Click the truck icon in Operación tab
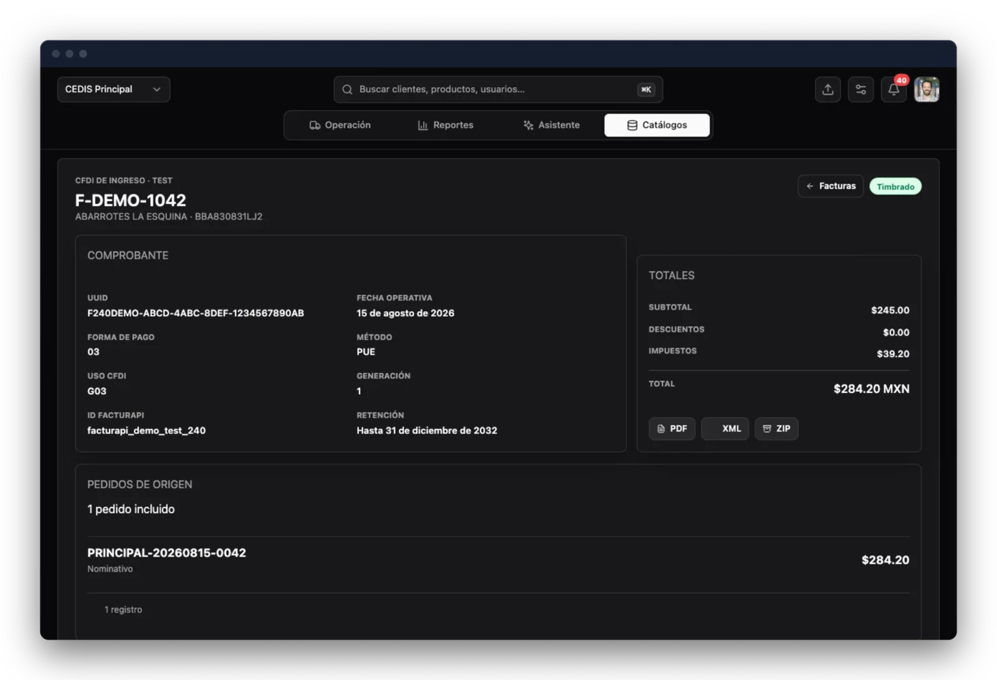Viewport: 997px width, 680px height. (x=315, y=125)
